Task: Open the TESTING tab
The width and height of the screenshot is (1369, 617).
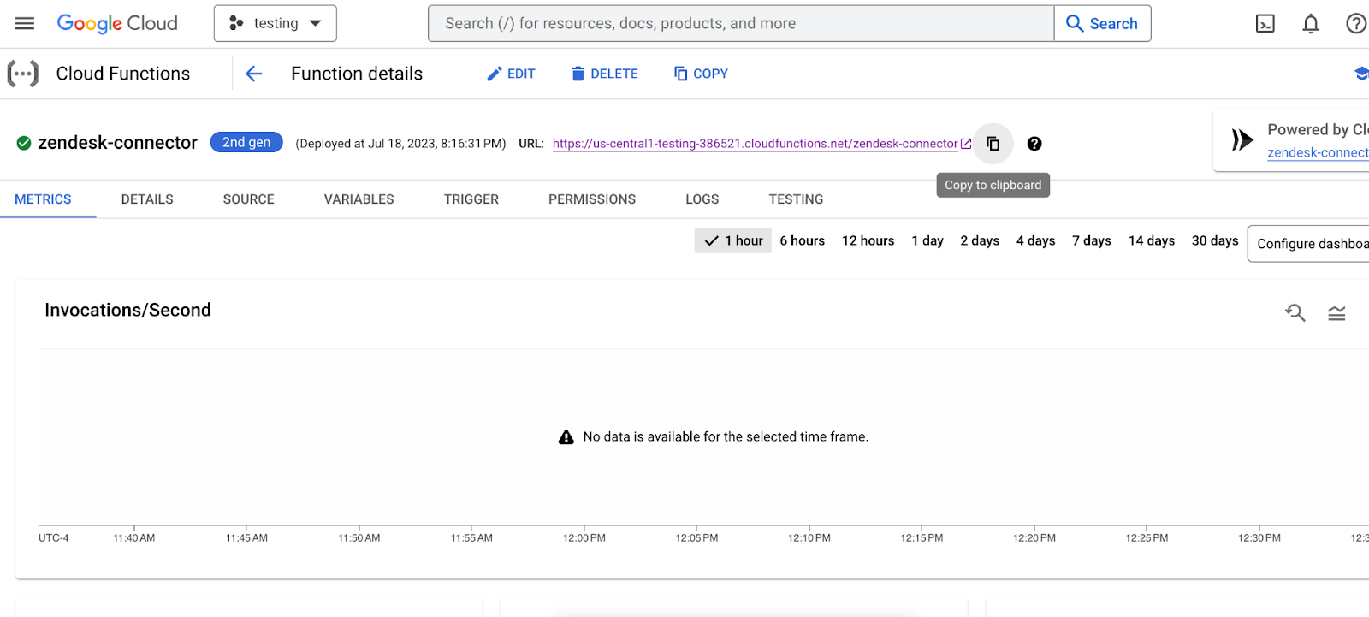Action: tap(797, 199)
